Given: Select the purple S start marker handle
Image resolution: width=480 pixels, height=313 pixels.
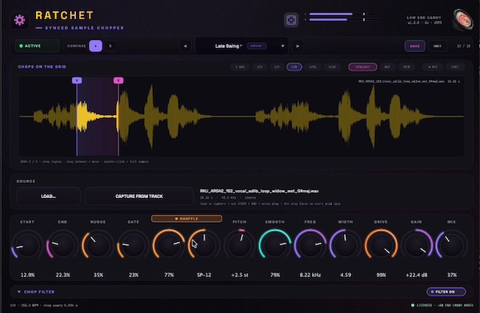Looking at the screenshot, I should click(x=77, y=81).
